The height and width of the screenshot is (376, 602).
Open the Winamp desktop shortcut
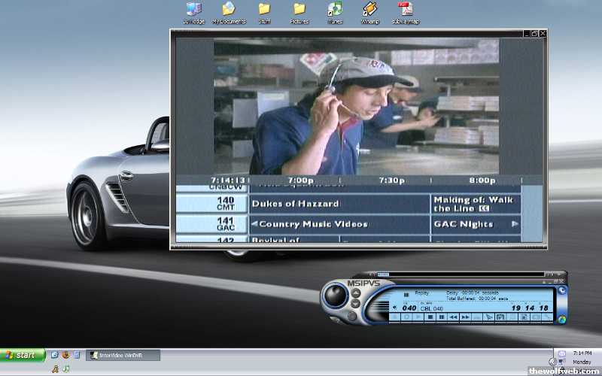pos(369,9)
